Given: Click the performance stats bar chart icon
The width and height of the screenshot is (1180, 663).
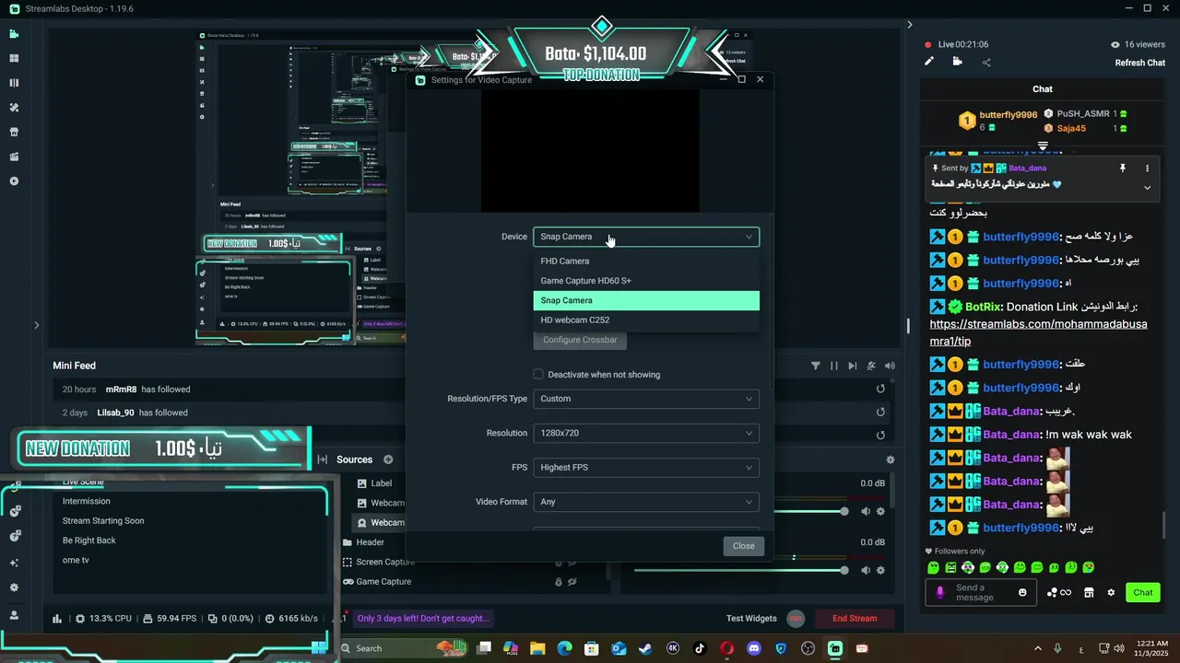Looking at the screenshot, I should (x=57, y=619).
